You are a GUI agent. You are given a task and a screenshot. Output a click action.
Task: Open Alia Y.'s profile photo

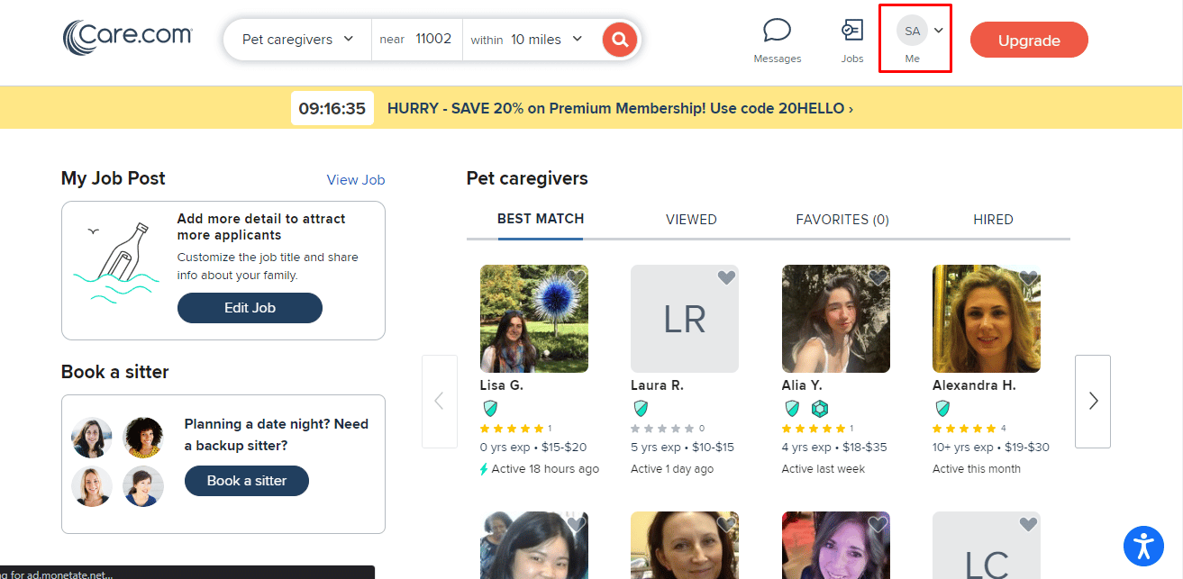click(836, 319)
